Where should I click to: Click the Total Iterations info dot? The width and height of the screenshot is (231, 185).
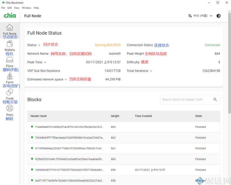151,71
